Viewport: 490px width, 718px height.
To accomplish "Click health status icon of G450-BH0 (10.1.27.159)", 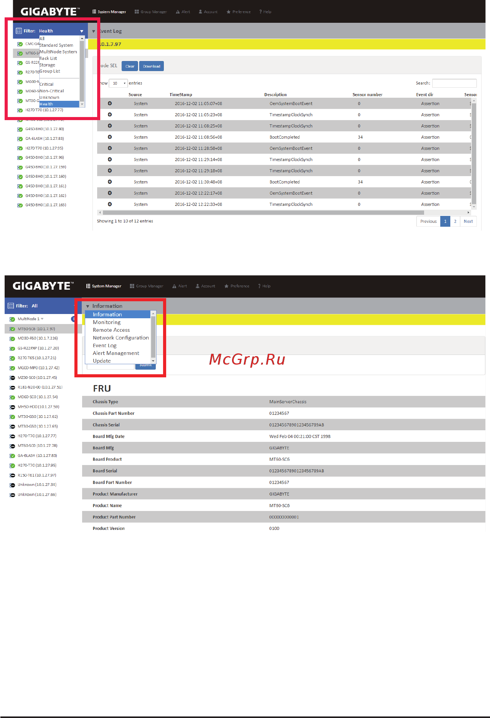I will pyautogui.click(x=20, y=168).
